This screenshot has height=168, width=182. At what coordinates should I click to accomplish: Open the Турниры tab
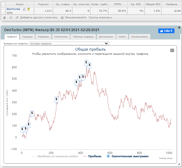(x=27, y=37)
